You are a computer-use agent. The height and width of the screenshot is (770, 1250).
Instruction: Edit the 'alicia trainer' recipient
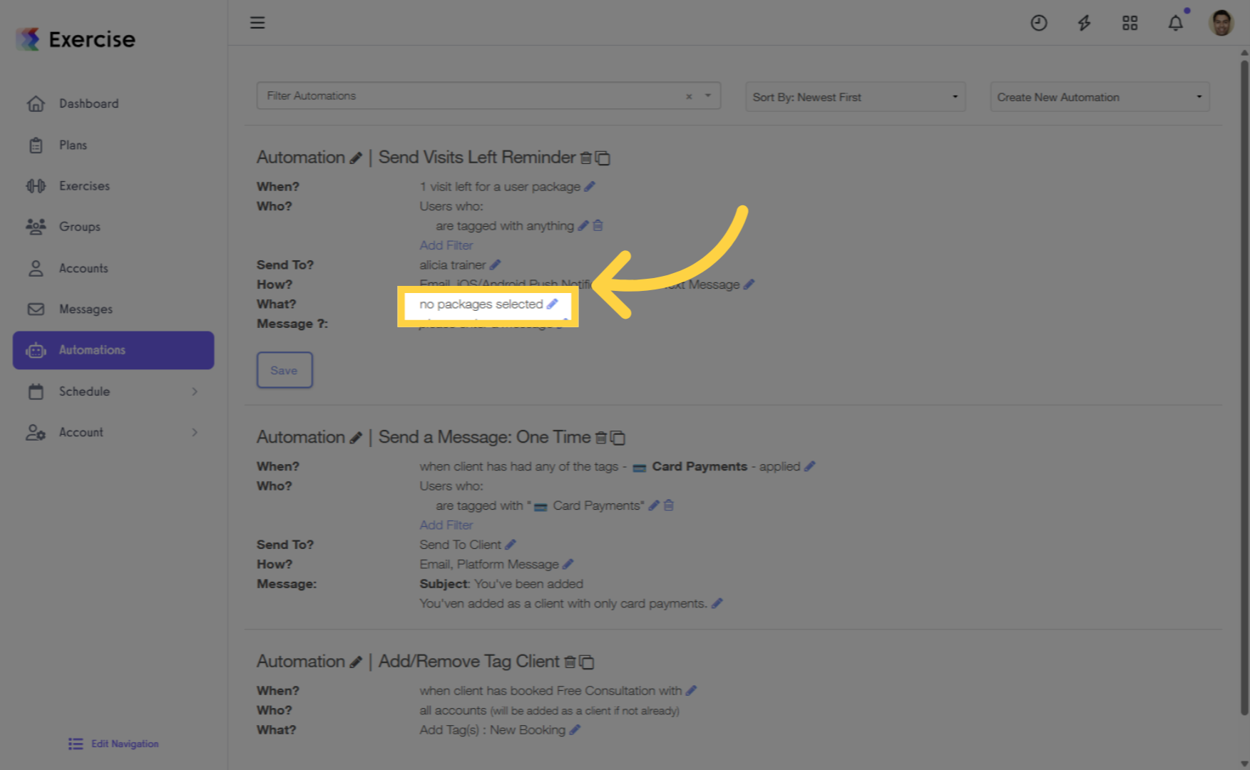coord(496,265)
